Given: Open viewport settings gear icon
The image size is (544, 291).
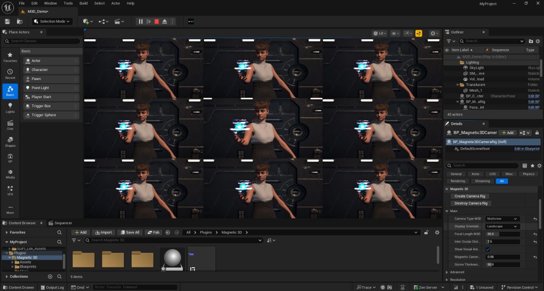Looking at the screenshot, I should click(434, 33).
